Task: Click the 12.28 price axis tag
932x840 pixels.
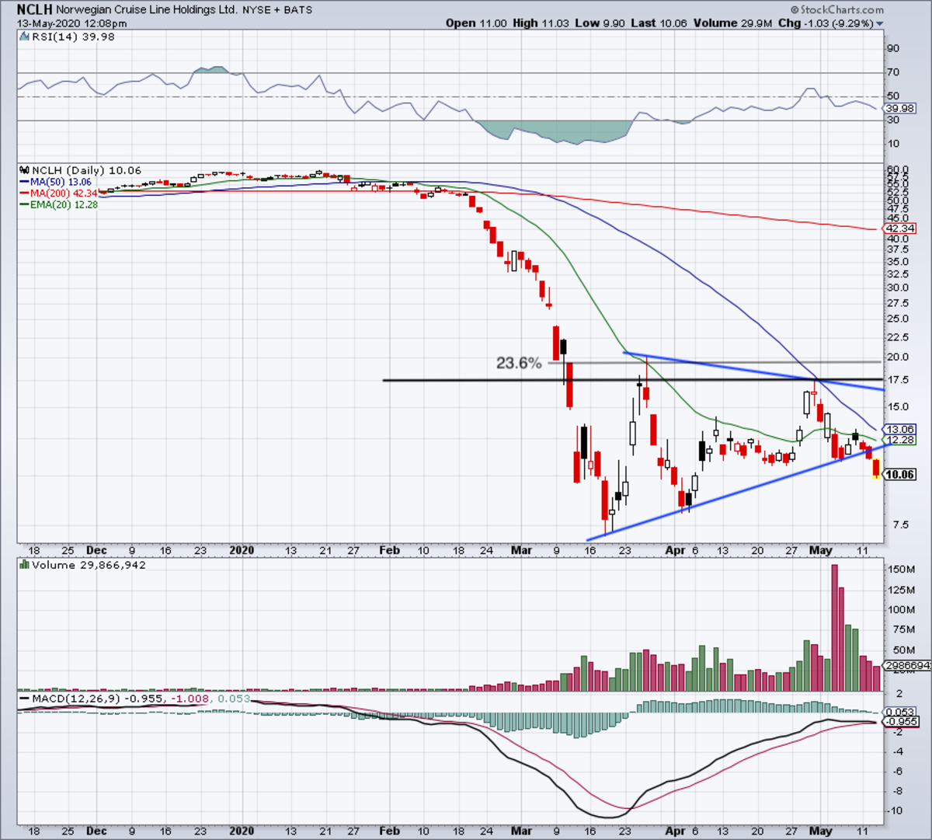Action: tap(900, 440)
